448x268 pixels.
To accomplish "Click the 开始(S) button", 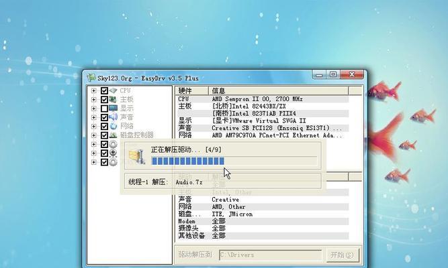I will (x=343, y=255).
